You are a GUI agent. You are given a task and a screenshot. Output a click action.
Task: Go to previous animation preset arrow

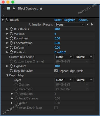click(88, 24)
